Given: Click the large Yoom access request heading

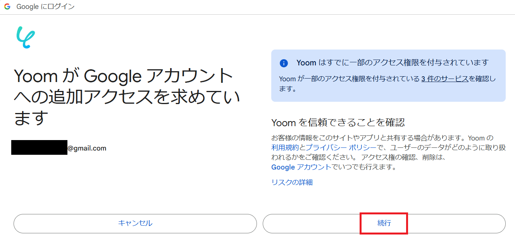Looking at the screenshot, I should pos(127,97).
